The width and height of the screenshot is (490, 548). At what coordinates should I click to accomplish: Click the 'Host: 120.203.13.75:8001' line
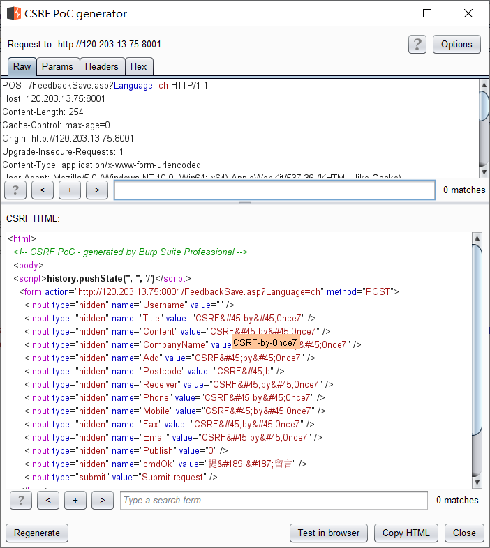point(54,98)
